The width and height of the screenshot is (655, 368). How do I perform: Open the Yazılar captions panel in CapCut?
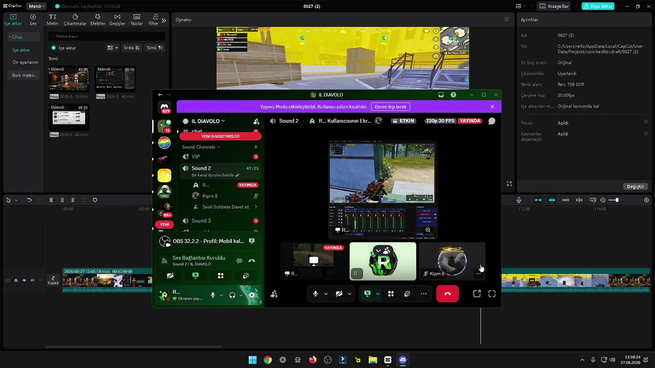pos(137,20)
